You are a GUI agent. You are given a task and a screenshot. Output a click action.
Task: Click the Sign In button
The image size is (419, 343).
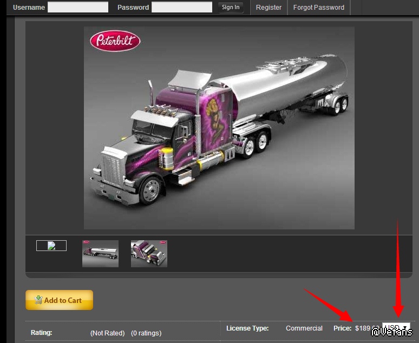[231, 7]
